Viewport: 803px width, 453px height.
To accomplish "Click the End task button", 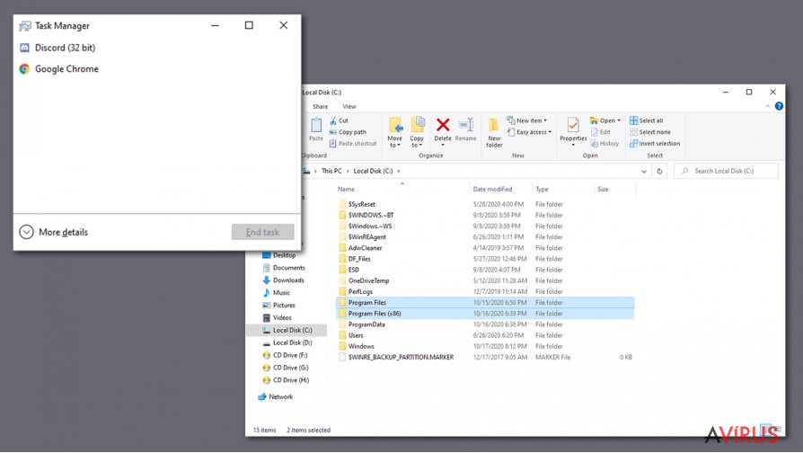I will pyautogui.click(x=262, y=232).
